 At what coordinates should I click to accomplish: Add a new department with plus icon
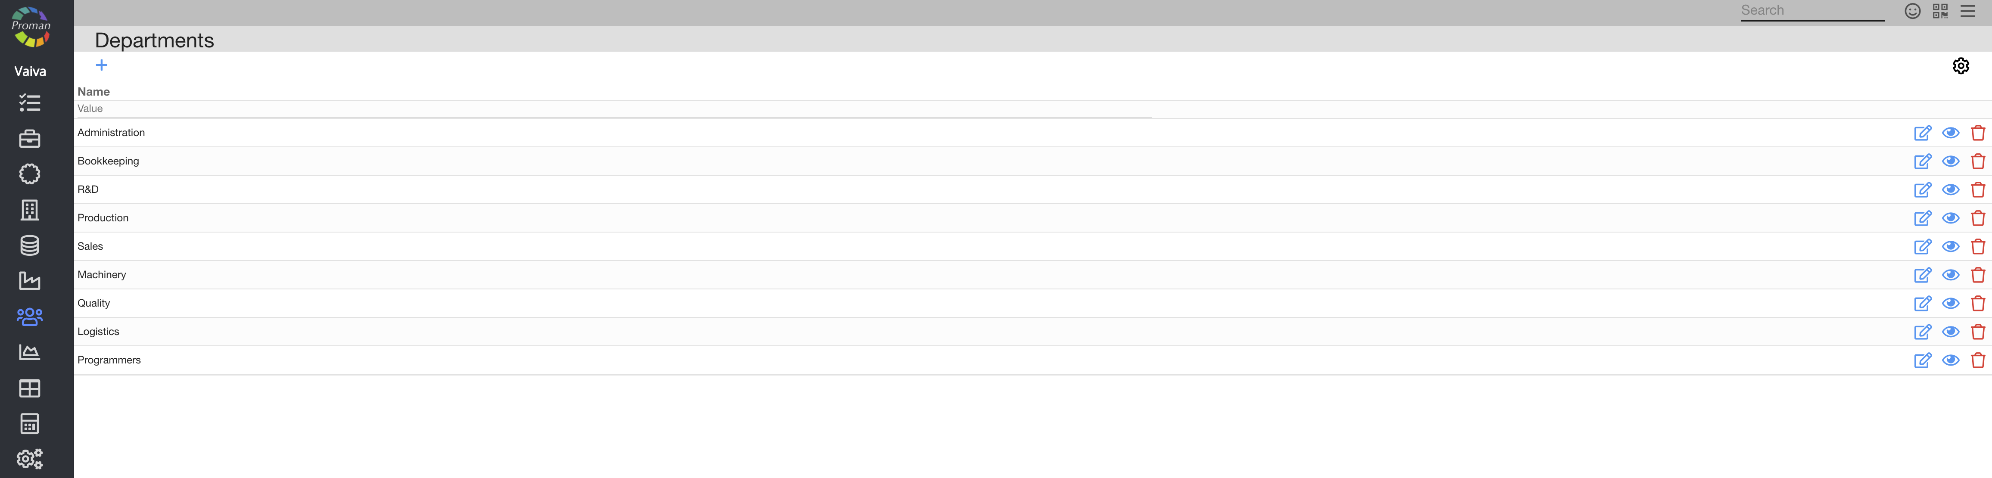[x=101, y=65]
